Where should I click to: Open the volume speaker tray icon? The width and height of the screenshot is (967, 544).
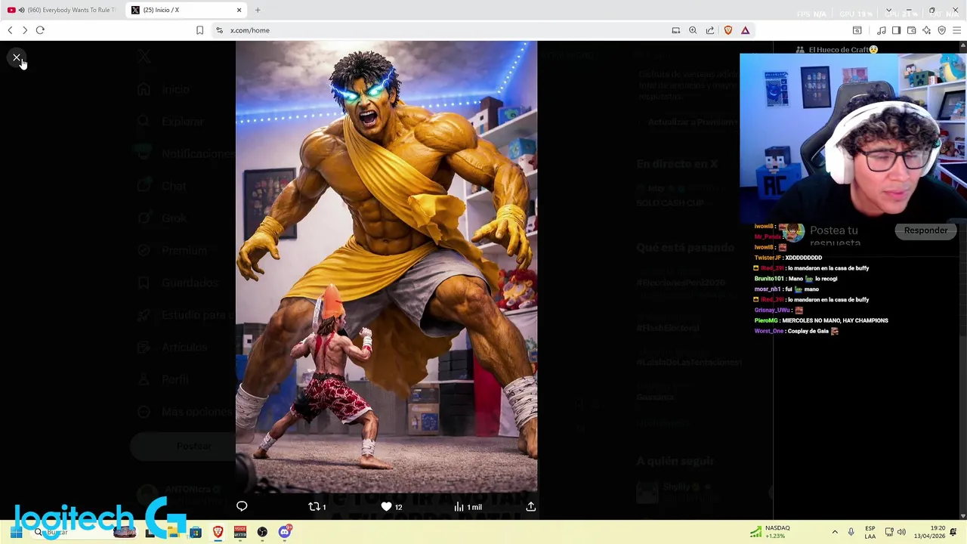click(x=901, y=532)
